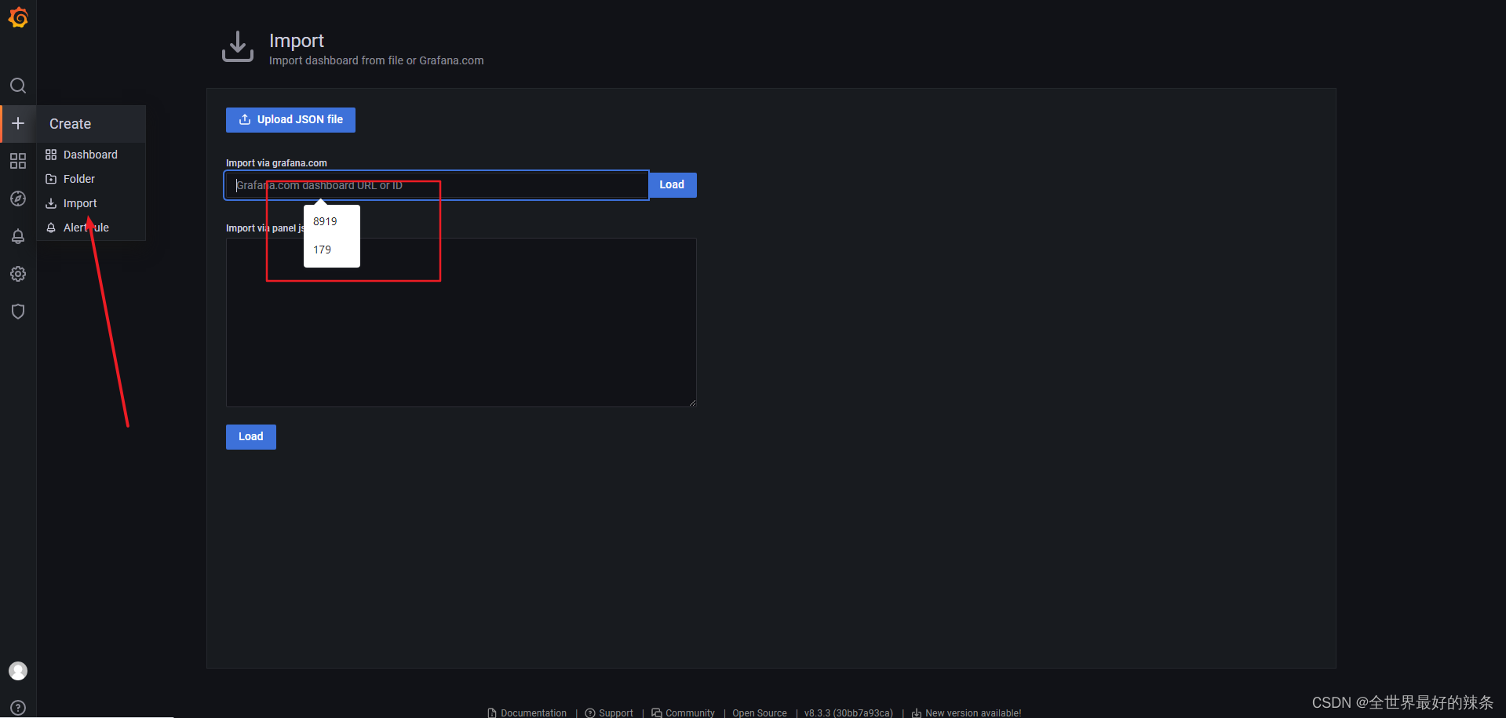Click the Upload JSON file button
This screenshot has height=718, width=1506.
290,120
